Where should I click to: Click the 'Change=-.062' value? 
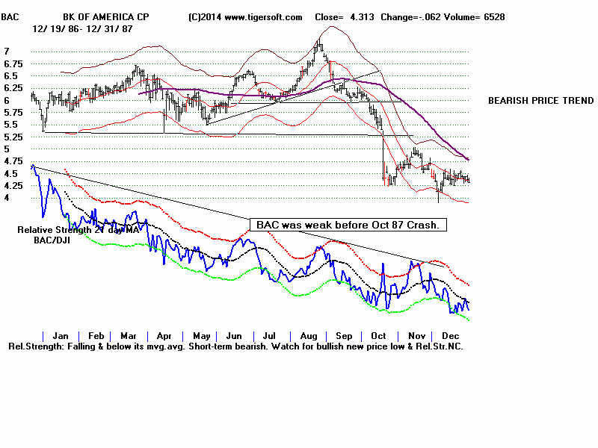410,17
